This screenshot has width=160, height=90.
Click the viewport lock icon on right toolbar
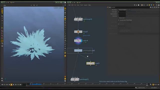pos(65,13)
